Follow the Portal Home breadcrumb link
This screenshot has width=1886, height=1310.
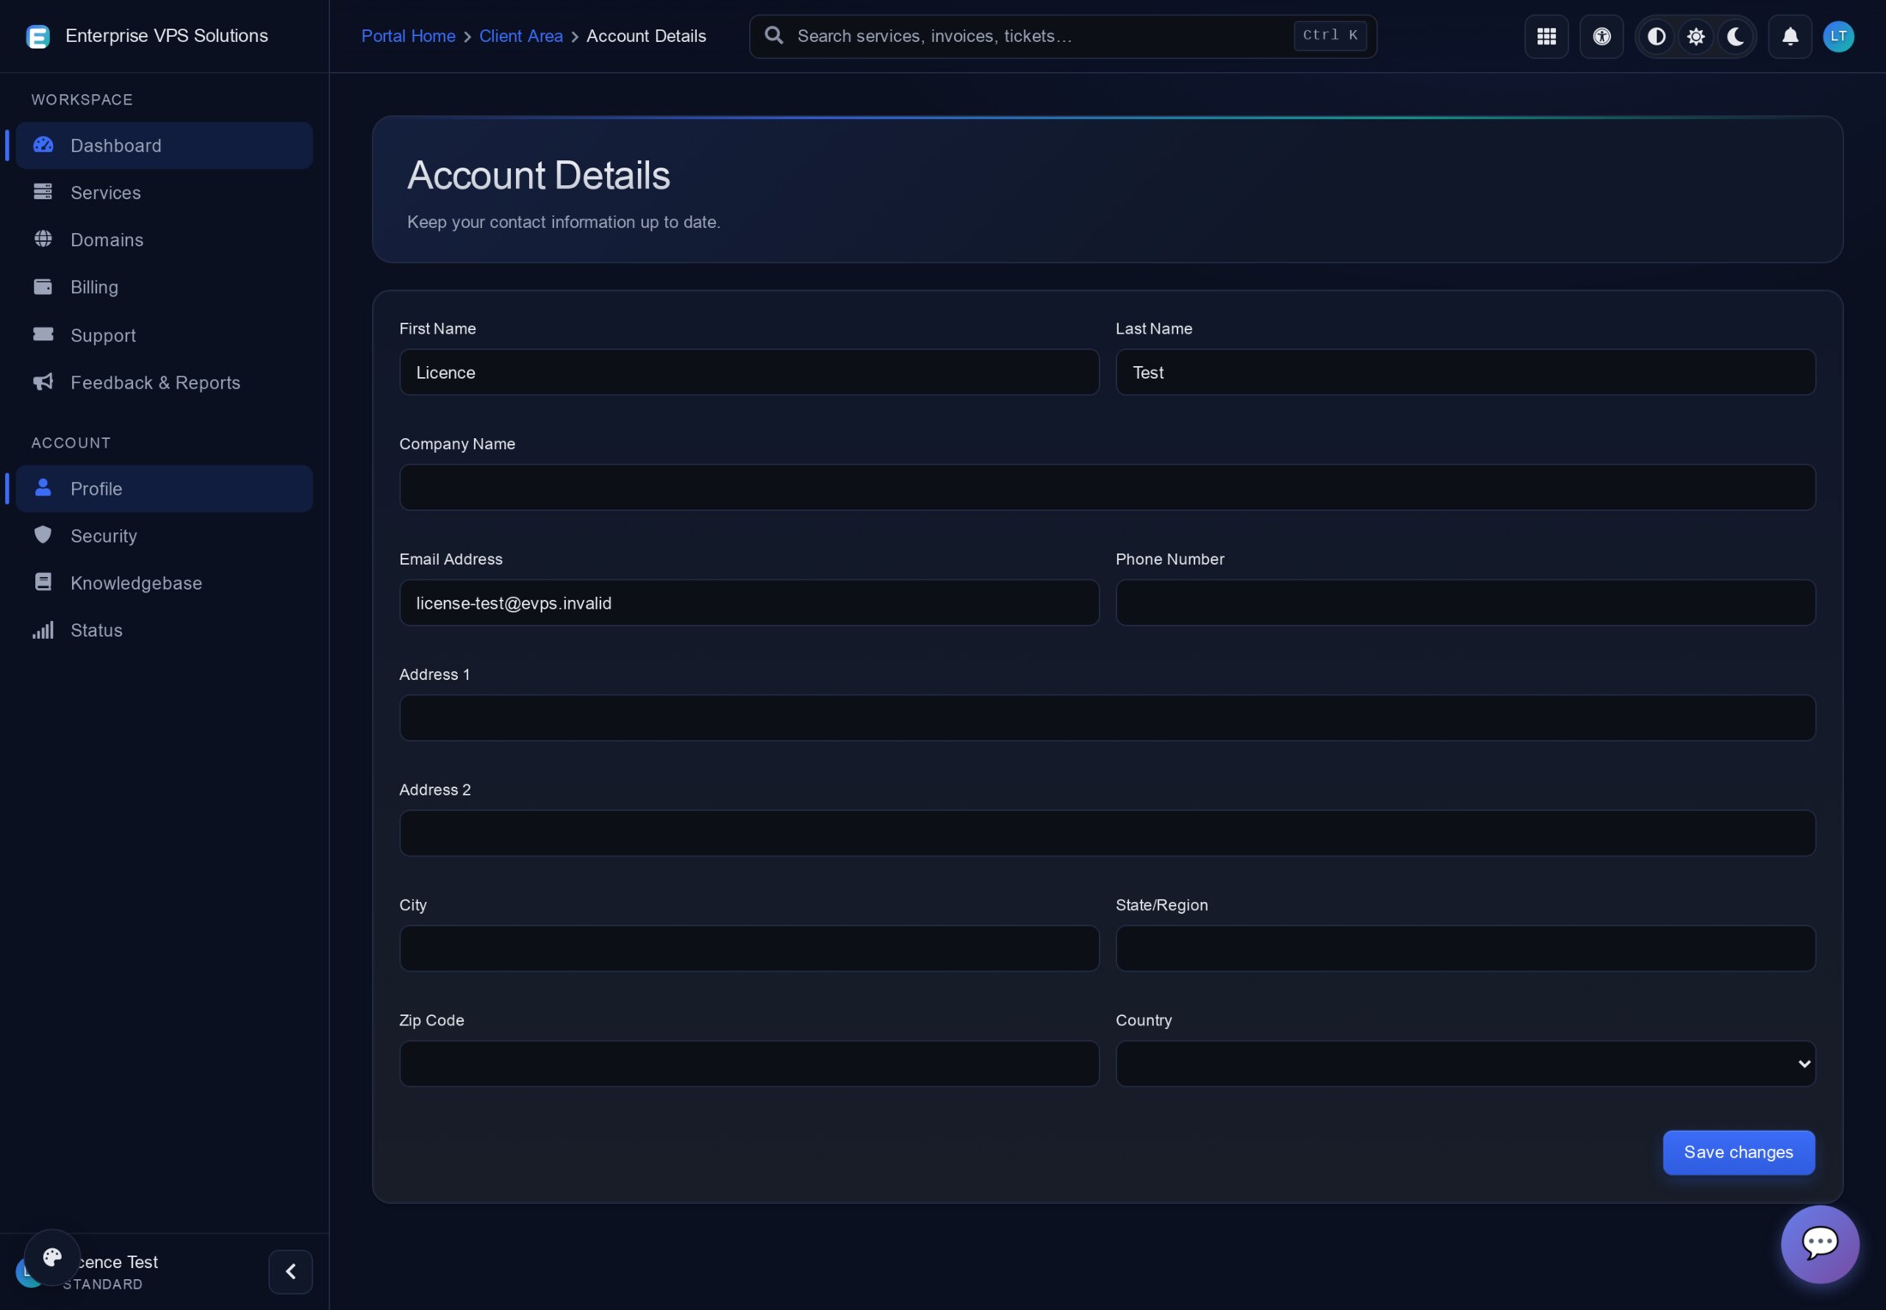[408, 36]
